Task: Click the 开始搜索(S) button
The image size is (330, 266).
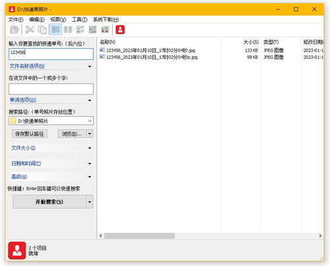Action: 49,202
